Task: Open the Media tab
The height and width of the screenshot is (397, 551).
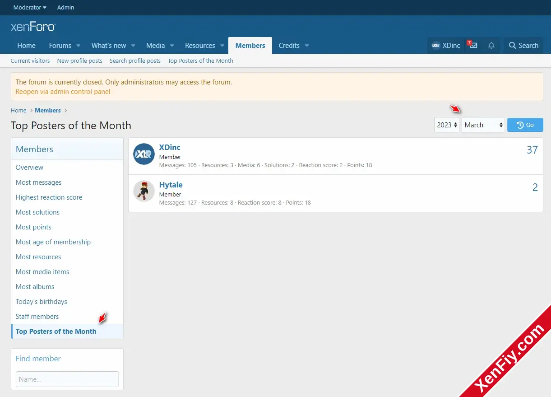Action: [155, 45]
